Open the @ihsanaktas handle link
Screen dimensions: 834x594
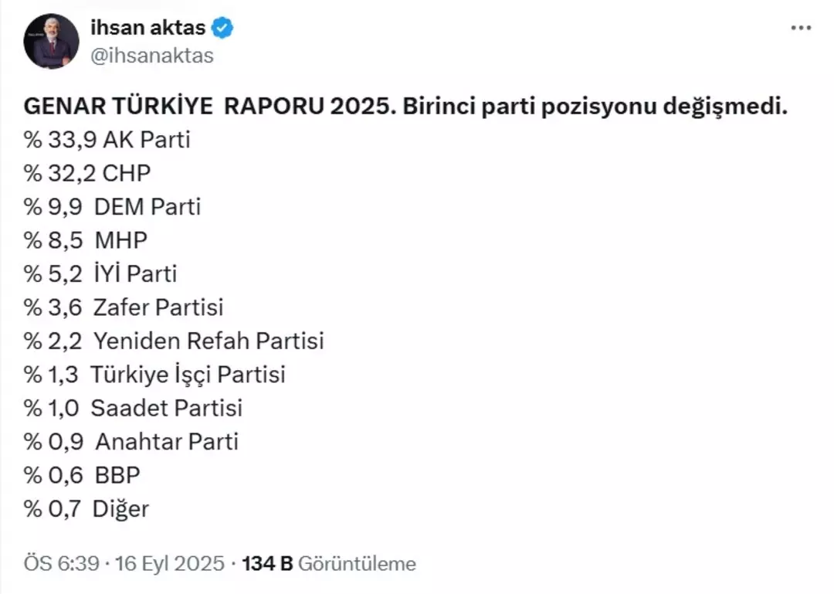pos(152,56)
